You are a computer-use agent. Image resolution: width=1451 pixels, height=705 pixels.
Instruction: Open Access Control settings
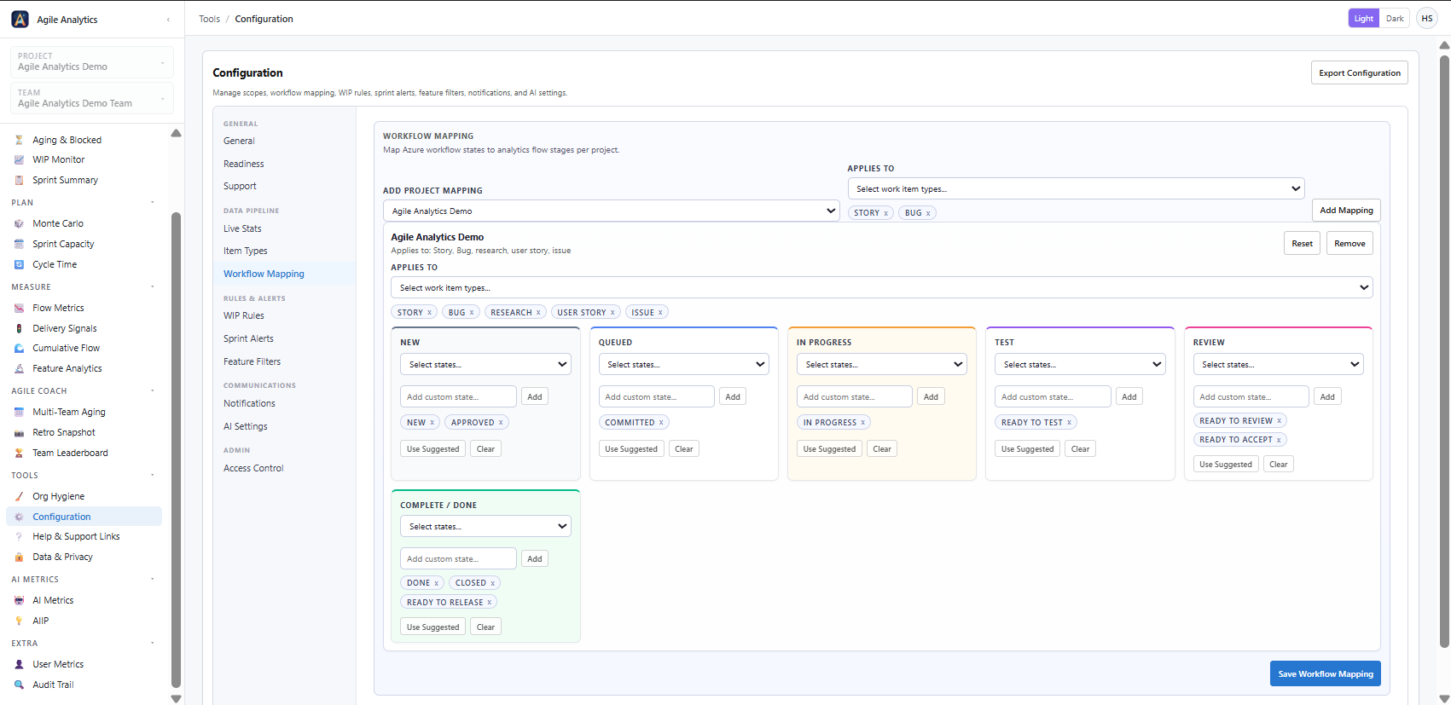pos(253,468)
